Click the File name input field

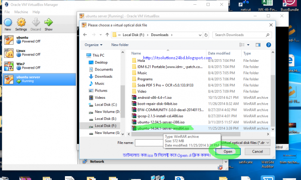149,143
